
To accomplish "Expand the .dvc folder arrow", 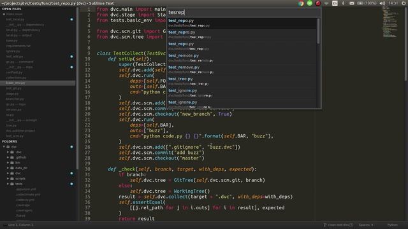I will [8, 152].
